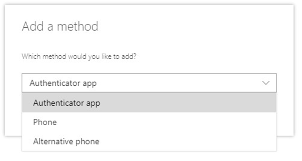Set the sign-in method to Phone

click(x=45, y=122)
